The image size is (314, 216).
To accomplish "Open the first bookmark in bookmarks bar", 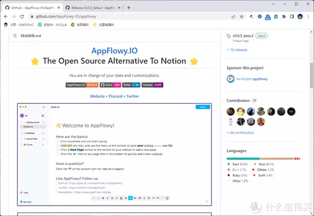I will coord(19,25).
